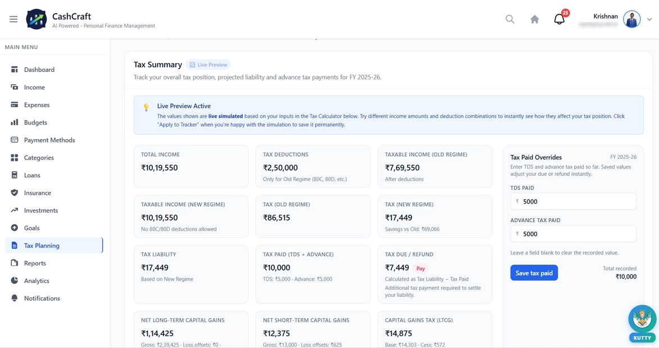Open Dashboard from main menu
Image resolution: width=659 pixels, height=348 pixels.
[54, 70]
